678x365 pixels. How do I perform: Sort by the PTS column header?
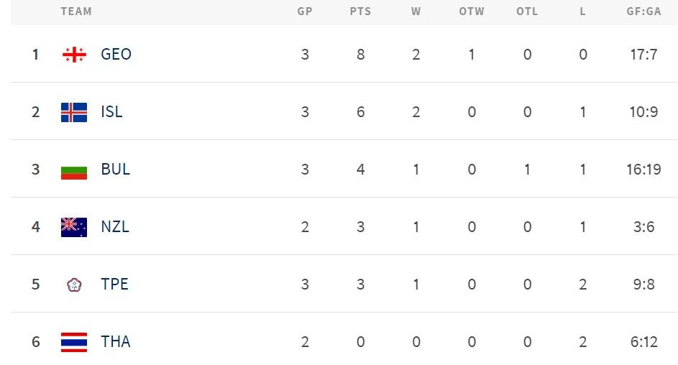coord(360,11)
